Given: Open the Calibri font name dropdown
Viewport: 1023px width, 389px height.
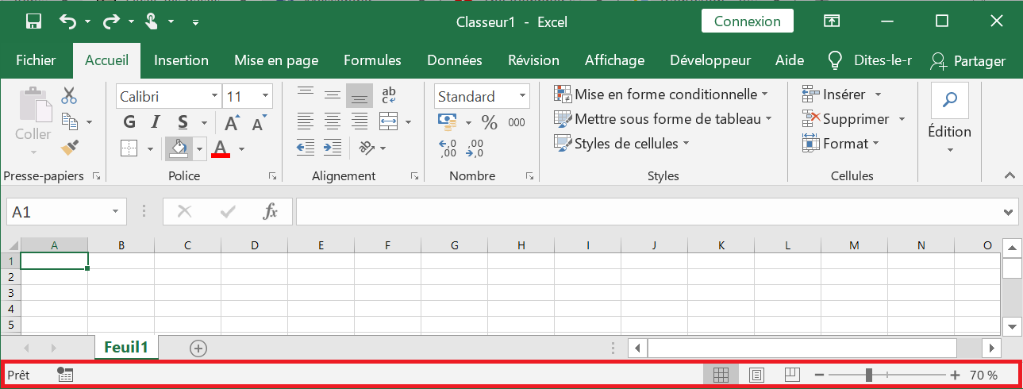Looking at the screenshot, I should pyautogui.click(x=214, y=97).
